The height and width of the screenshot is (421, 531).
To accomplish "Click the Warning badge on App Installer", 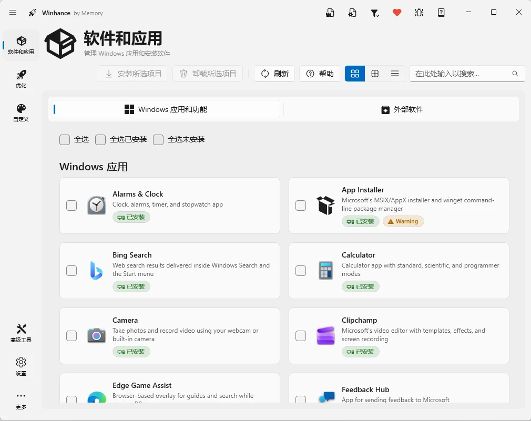I will click(x=403, y=221).
